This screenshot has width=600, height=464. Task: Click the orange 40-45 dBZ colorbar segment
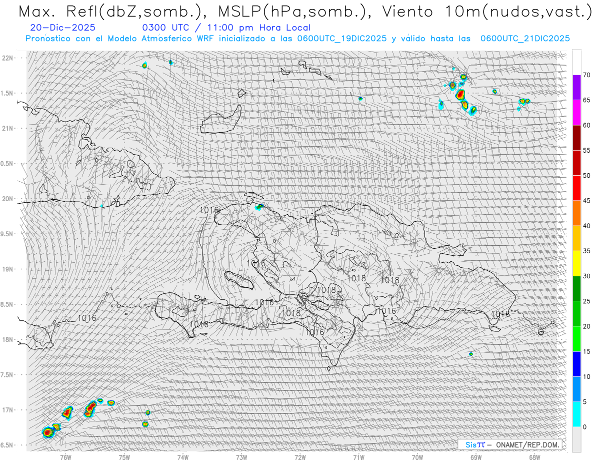576,213
